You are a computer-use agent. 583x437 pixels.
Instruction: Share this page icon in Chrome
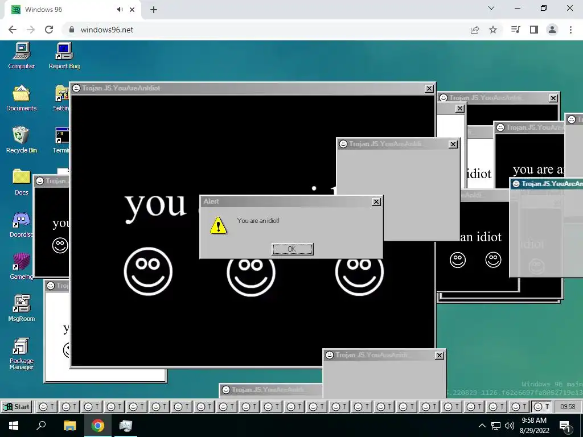[475, 30]
